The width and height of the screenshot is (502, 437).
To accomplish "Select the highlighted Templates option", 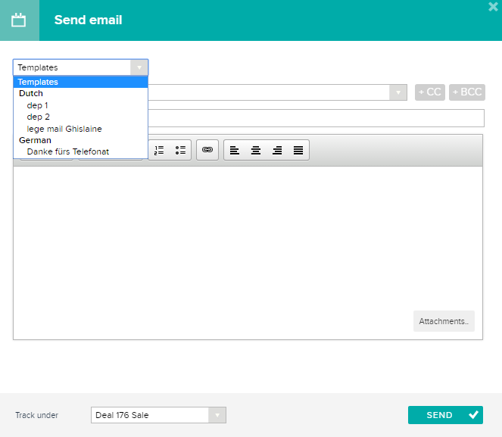I will 81,82.
